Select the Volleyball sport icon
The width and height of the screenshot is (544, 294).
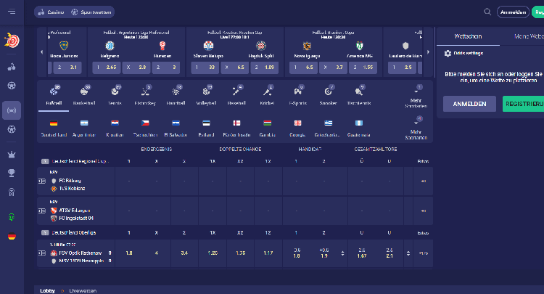(207, 92)
